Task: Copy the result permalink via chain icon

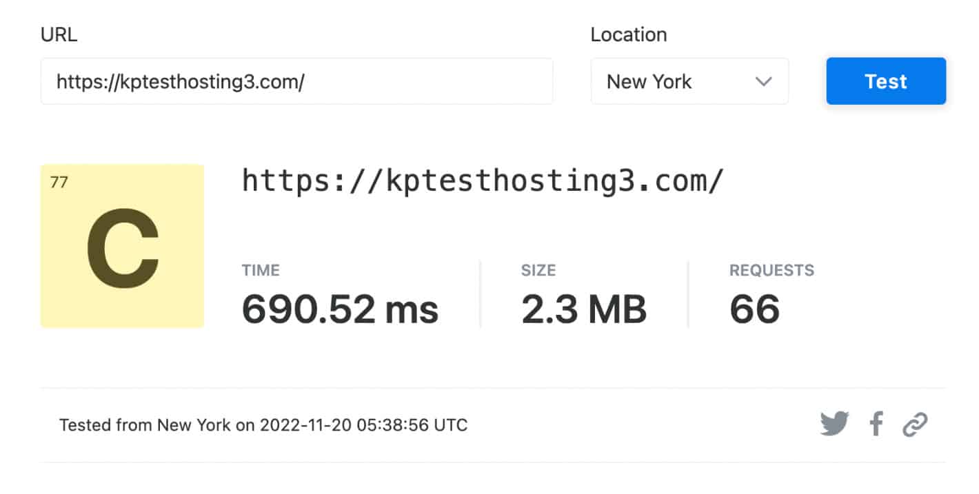Action: click(x=915, y=424)
